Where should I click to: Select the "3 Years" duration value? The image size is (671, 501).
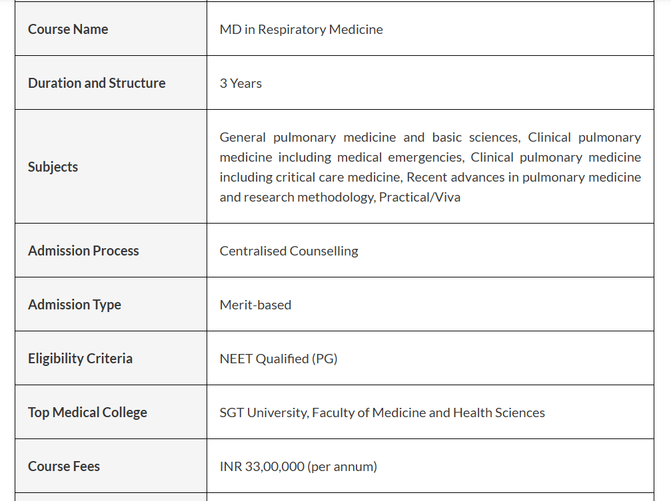(241, 83)
